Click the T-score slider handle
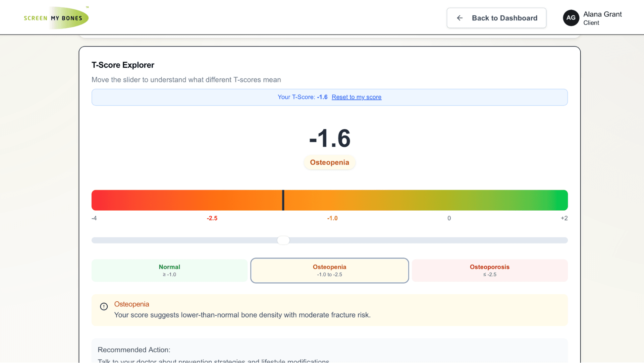The width and height of the screenshot is (644, 363). pyautogui.click(x=283, y=240)
